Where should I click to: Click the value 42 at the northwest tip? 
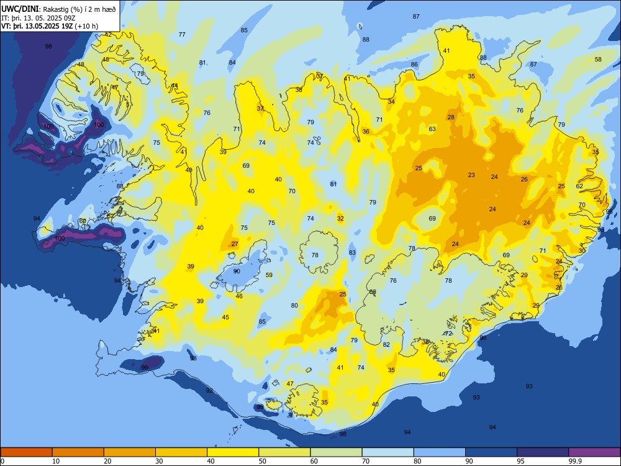[x=107, y=34]
